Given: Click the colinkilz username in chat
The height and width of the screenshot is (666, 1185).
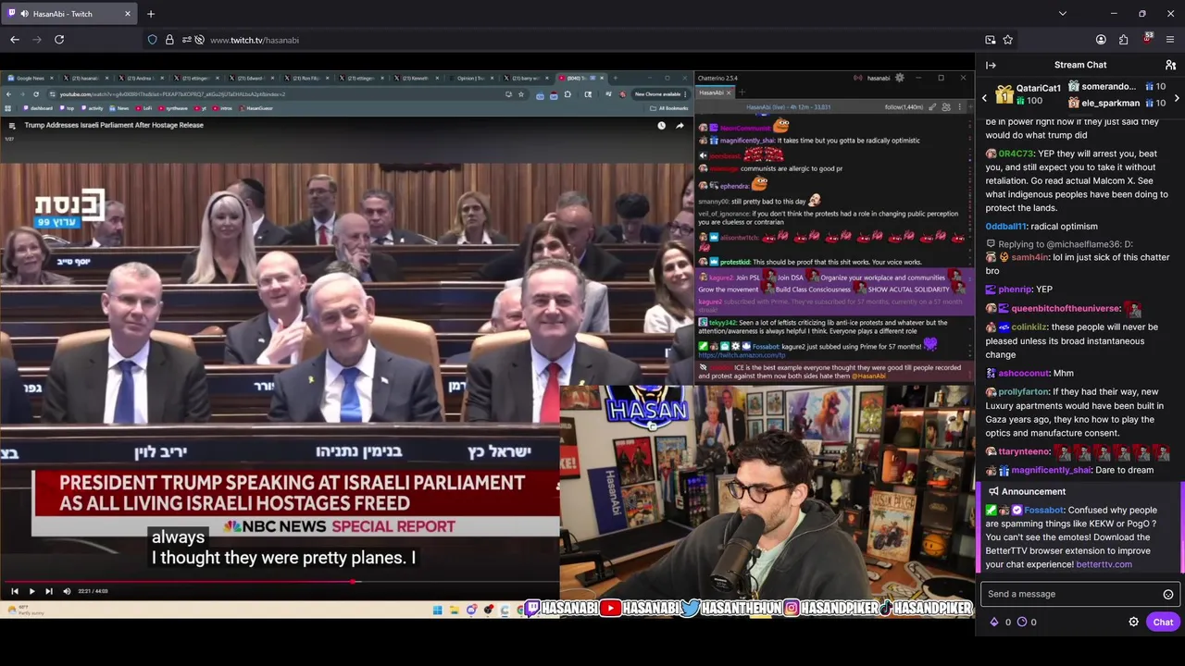Looking at the screenshot, I should [1029, 327].
